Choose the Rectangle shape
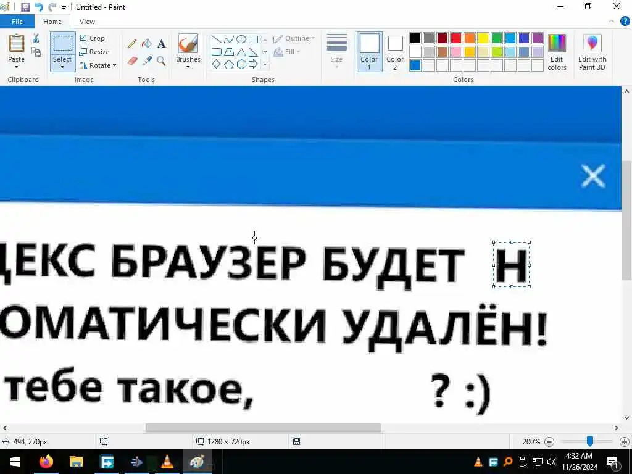This screenshot has height=474, width=632. coord(253,39)
